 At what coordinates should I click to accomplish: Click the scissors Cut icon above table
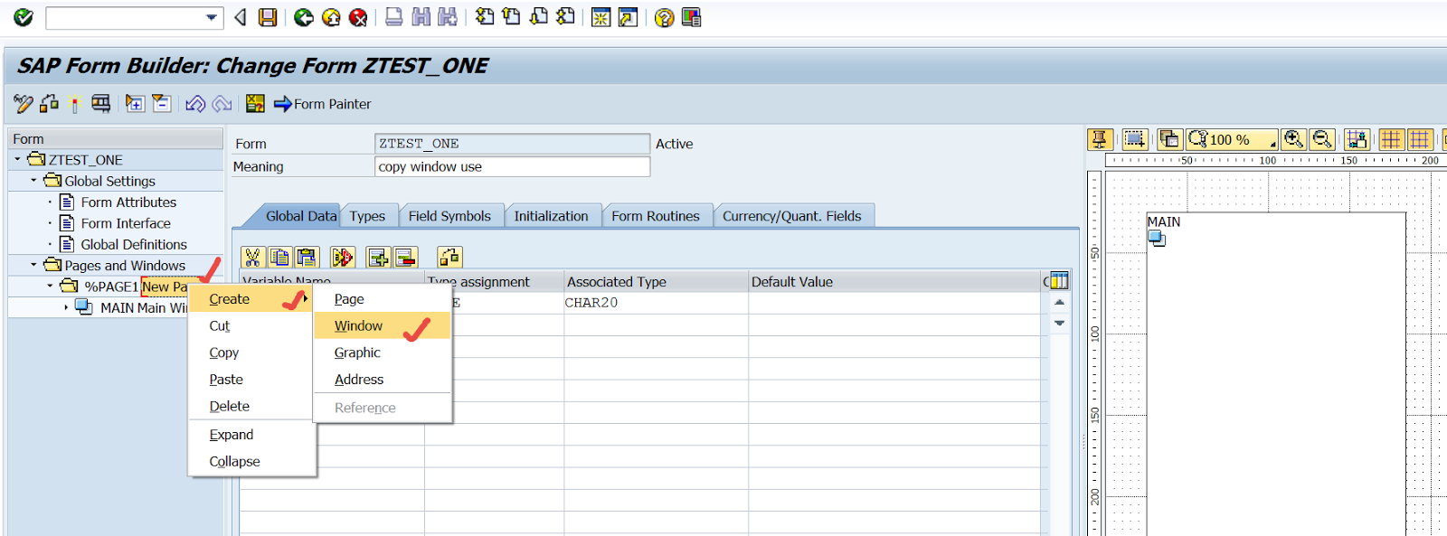[252, 258]
